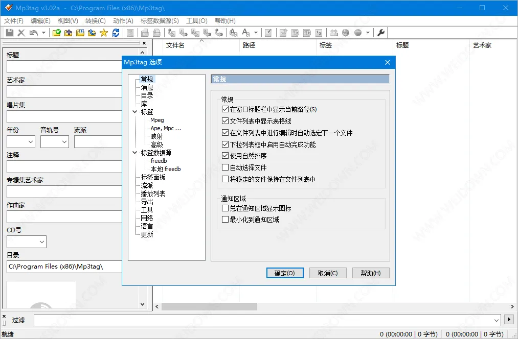Click the gray icon just left of the globes
Image resolution: width=518 pixels, height=339 pixels.
click(334, 33)
